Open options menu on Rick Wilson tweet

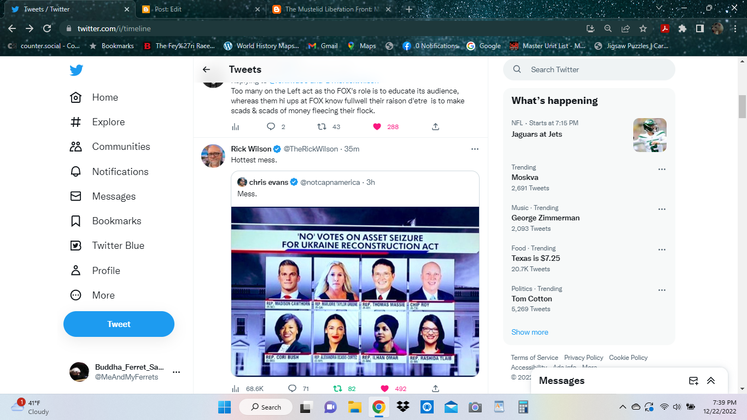tap(475, 149)
